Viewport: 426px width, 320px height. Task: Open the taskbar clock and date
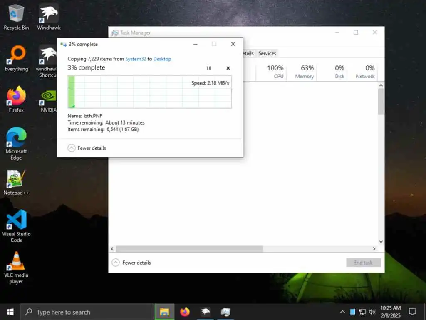coord(390,312)
